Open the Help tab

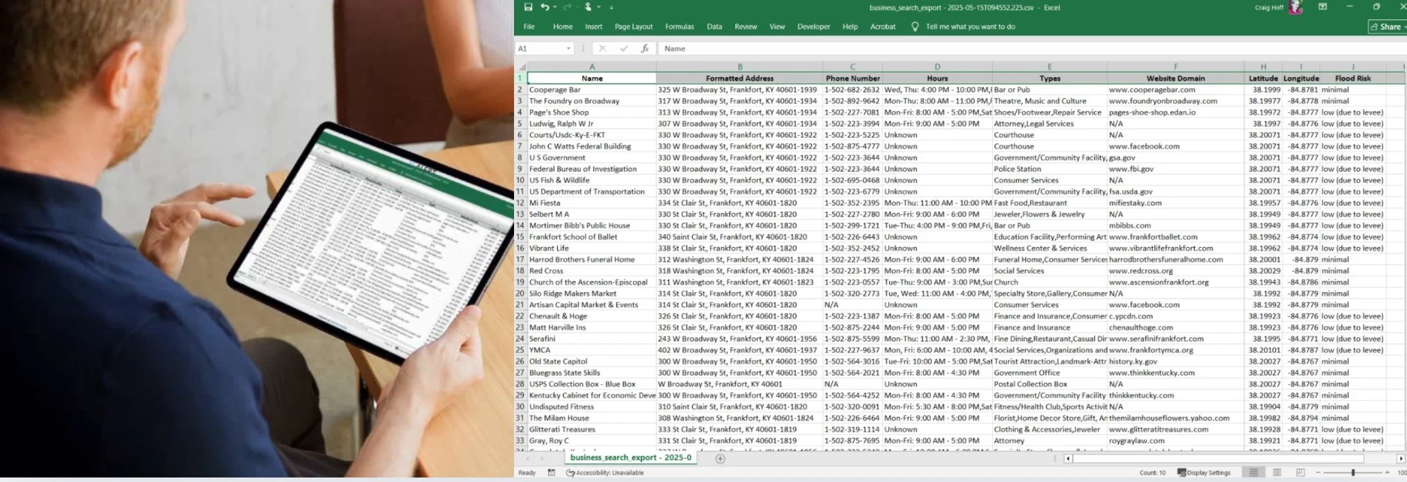point(850,26)
